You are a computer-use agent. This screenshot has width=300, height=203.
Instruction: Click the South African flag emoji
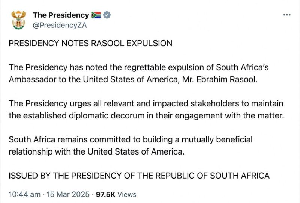[x=96, y=15]
